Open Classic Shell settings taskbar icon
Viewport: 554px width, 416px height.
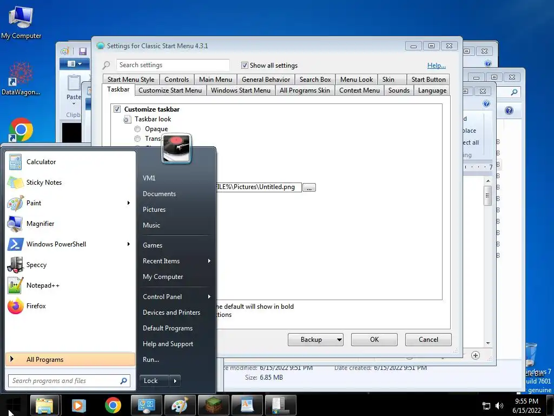tap(281, 405)
